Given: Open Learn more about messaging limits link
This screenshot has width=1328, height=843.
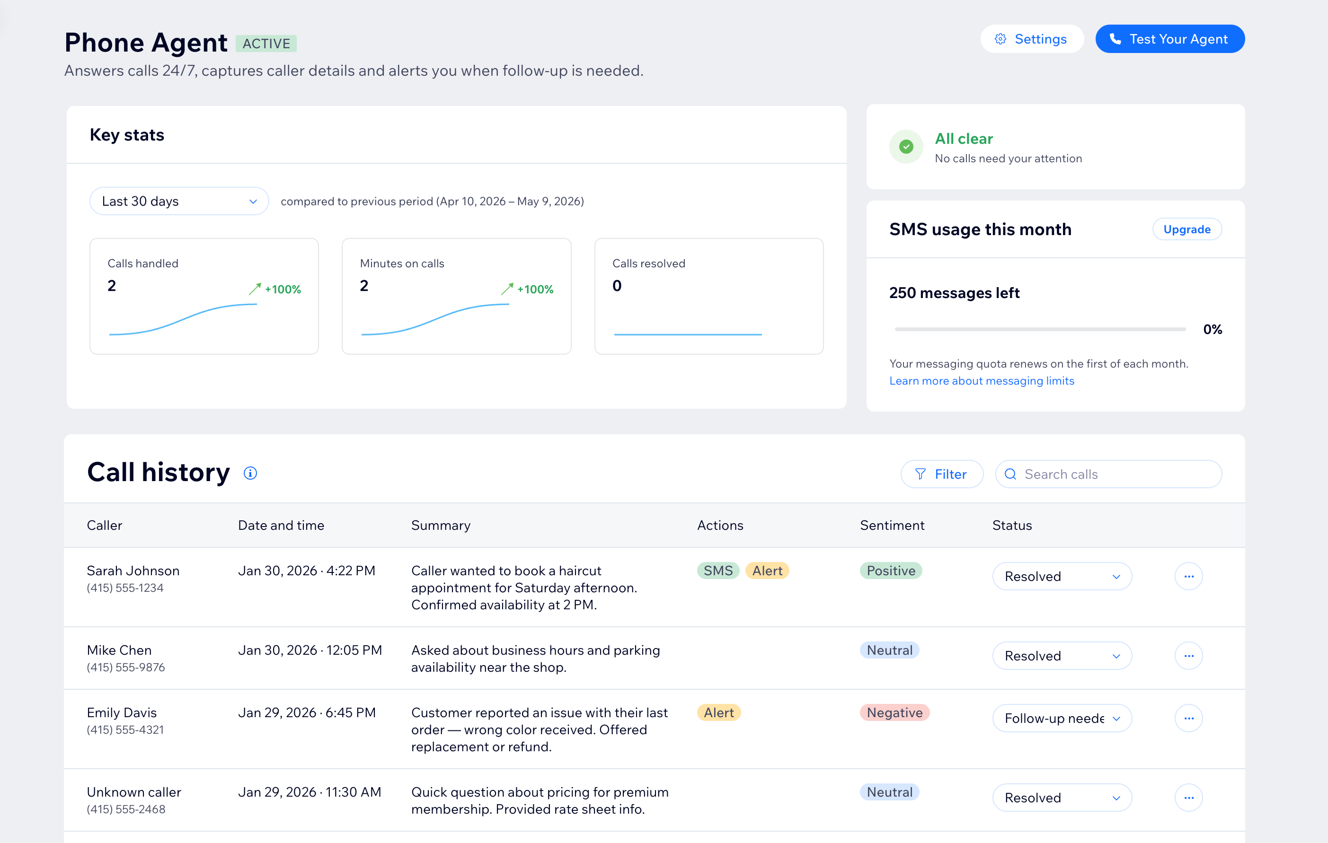Looking at the screenshot, I should pyautogui.click(x=982, y=381).
